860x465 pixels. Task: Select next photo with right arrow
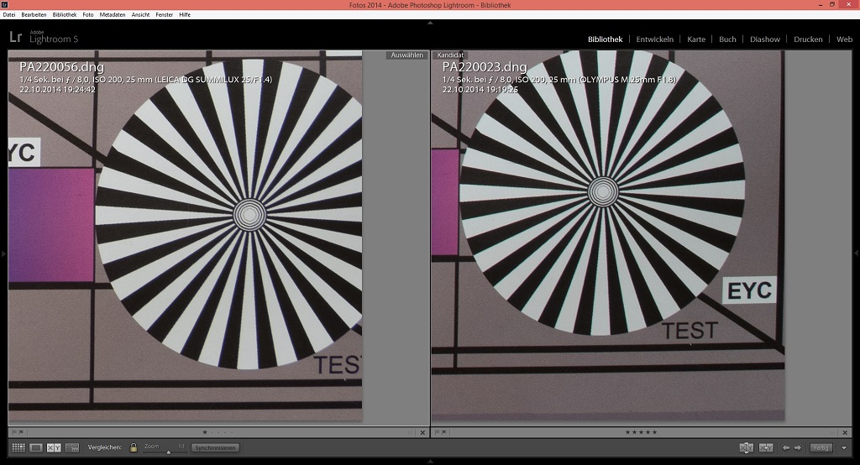(798, 448)
